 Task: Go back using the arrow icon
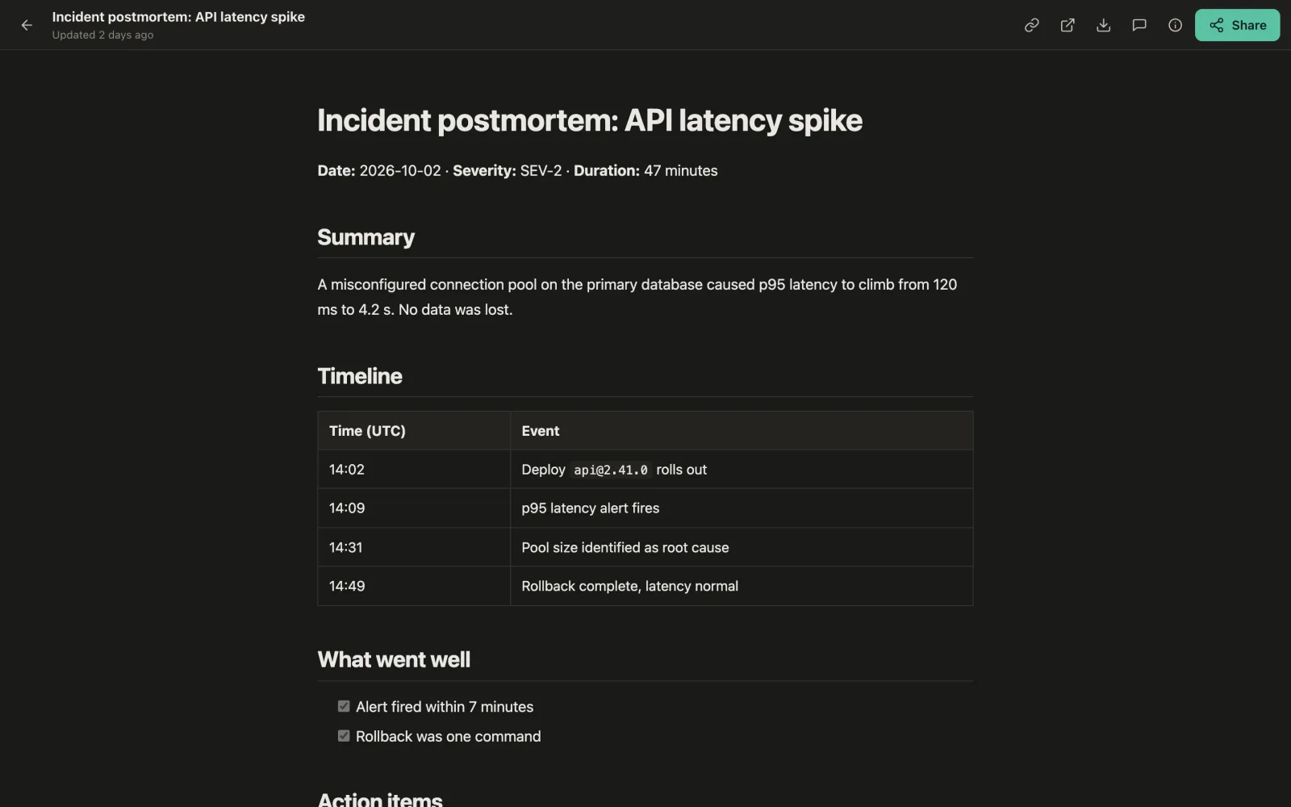coord(27,25)
